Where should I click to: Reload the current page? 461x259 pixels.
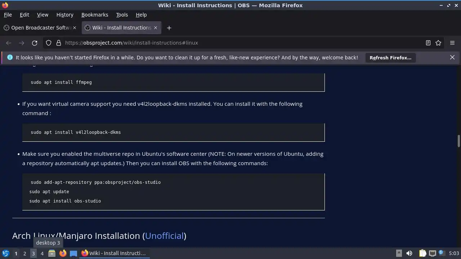click(x=35, y=43)
